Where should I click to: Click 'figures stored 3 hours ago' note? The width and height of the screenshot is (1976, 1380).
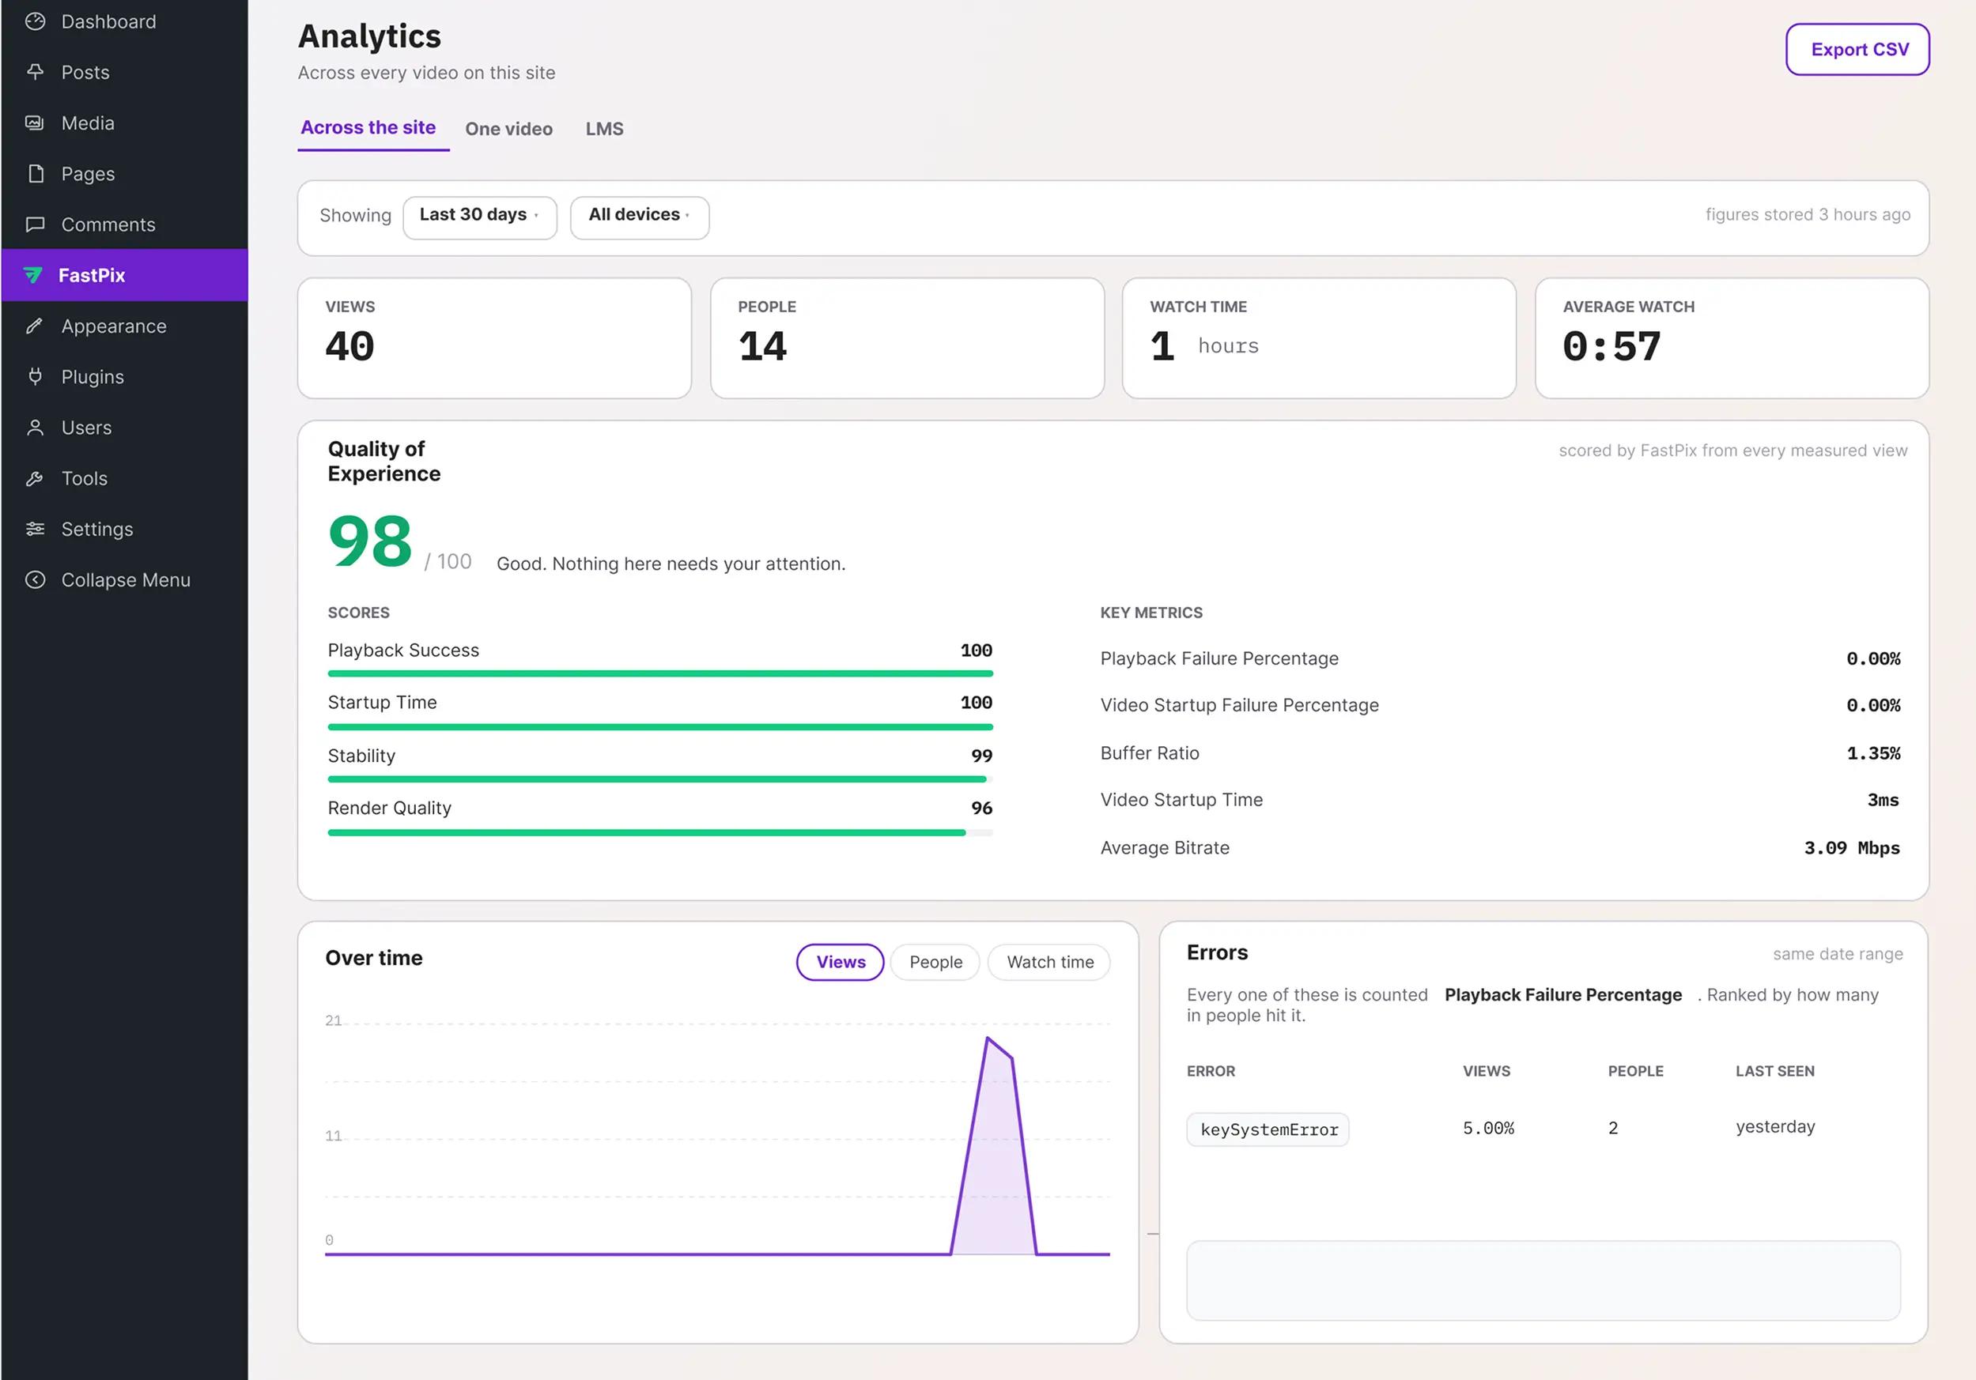[x=1808, y=214]
